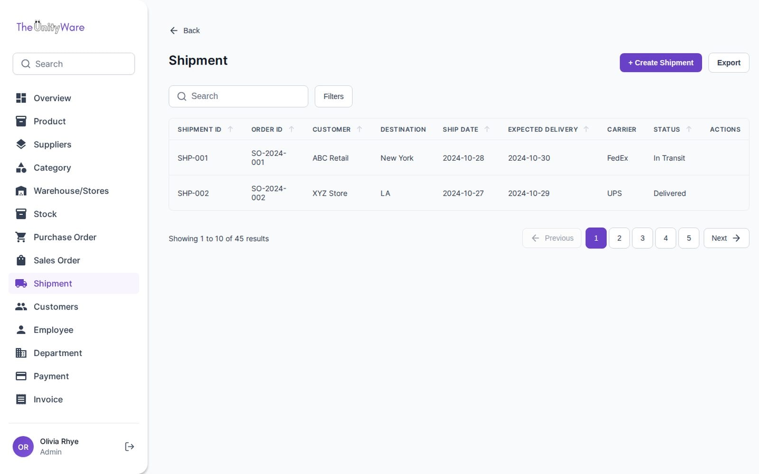Click the Product box icon in sidebar
The height and width of the screenshot is (474, 759).
click(21, 121)
